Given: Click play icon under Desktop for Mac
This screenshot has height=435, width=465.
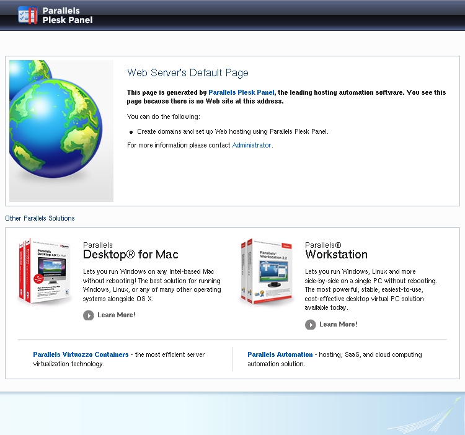Looking at the screenshot, I should 89,315.
